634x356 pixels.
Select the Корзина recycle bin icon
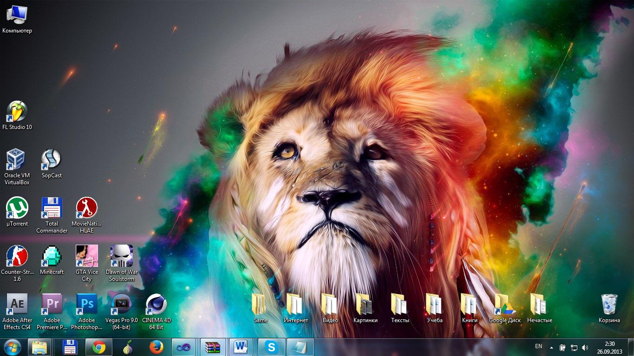pos(609,309)
